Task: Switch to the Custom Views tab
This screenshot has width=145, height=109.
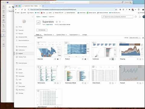Action: point(62,35)
